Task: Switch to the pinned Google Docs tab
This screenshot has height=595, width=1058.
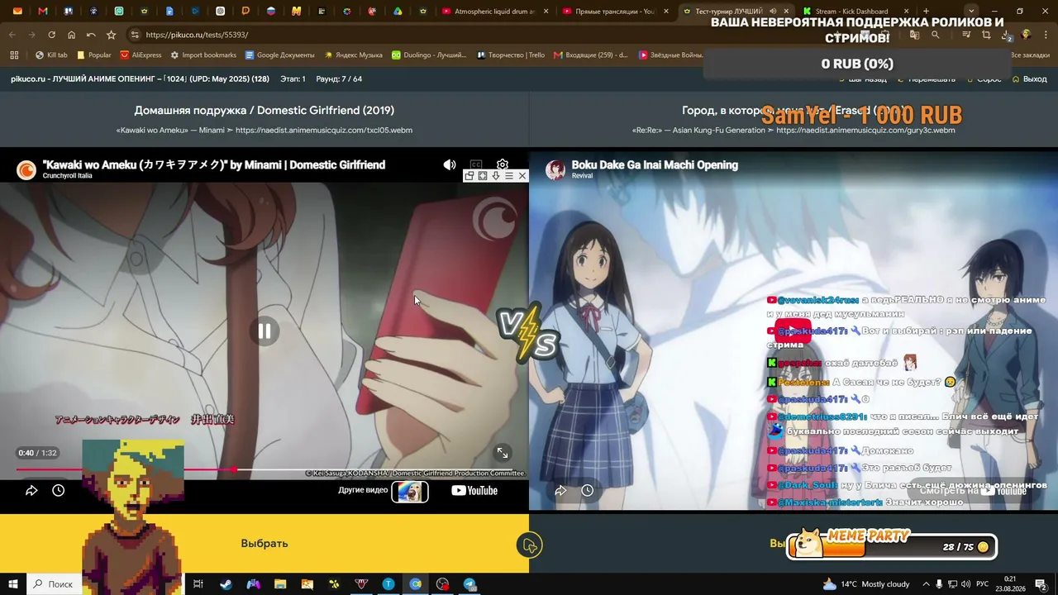Action: coord(169,12)
